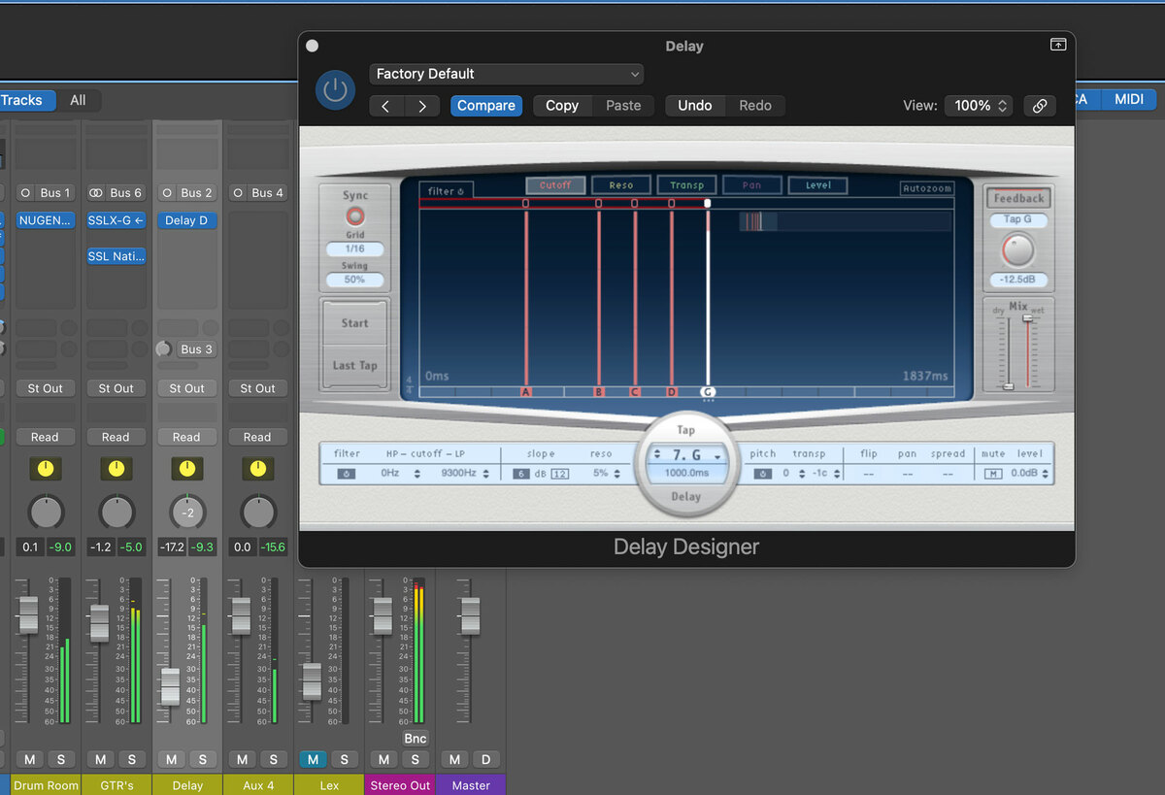Click the GTR's channel volume fader

(x=98, y=622)
